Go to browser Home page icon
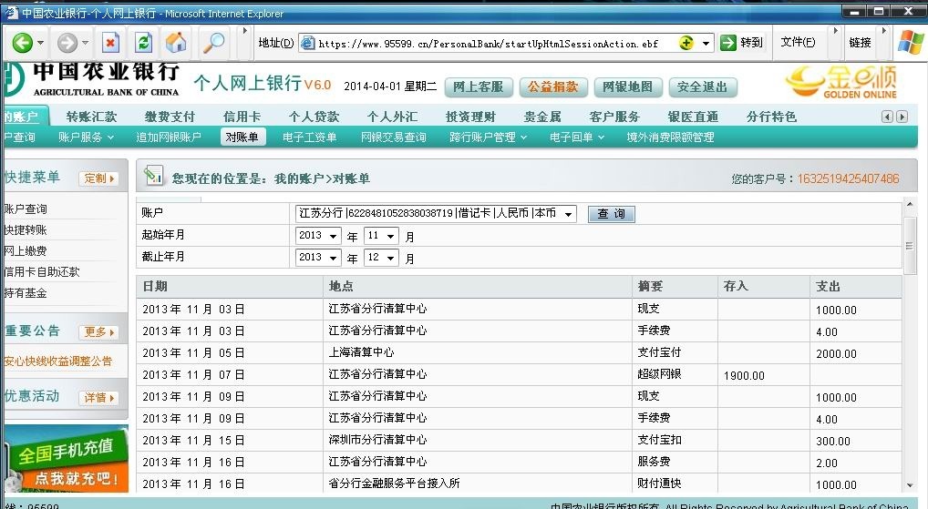 pos(176,43)
